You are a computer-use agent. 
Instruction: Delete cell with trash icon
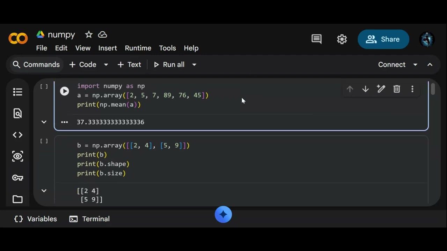point(397,89)
